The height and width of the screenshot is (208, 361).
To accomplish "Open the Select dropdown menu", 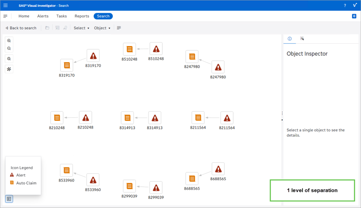I will [81, 28].
